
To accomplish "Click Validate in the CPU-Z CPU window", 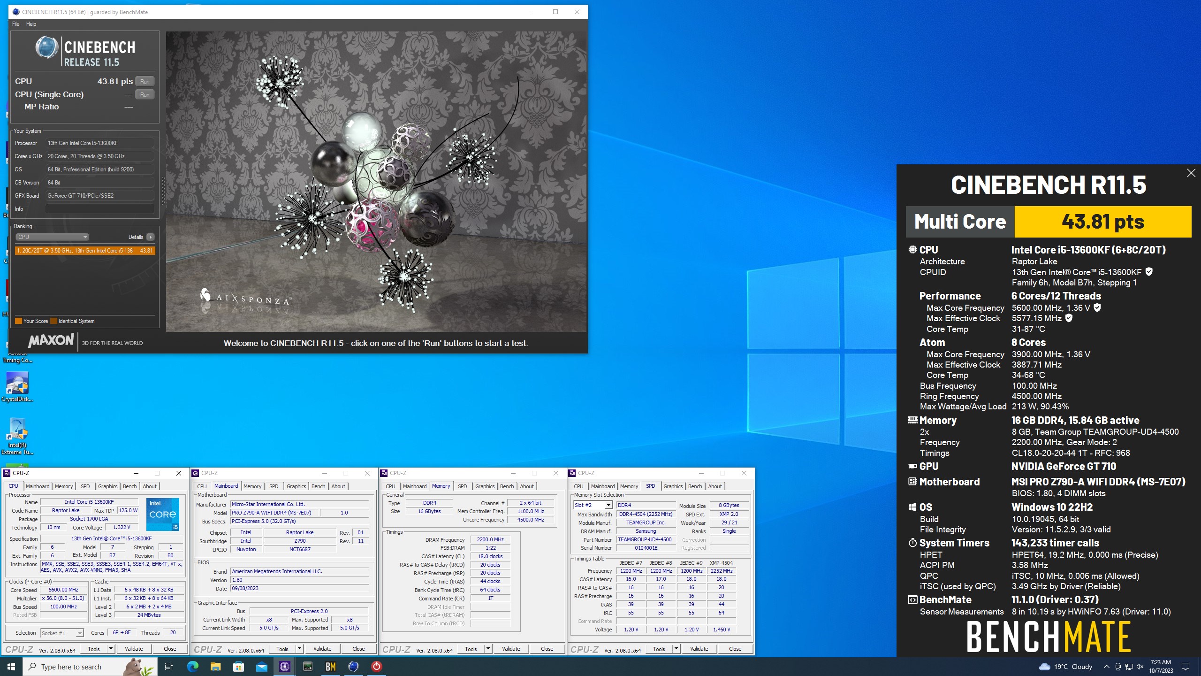I will tap(134, 649).
